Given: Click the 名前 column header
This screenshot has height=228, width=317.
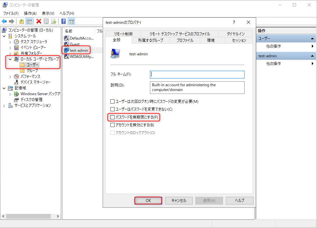Looking at the screenshot, I should coord(79,31).
